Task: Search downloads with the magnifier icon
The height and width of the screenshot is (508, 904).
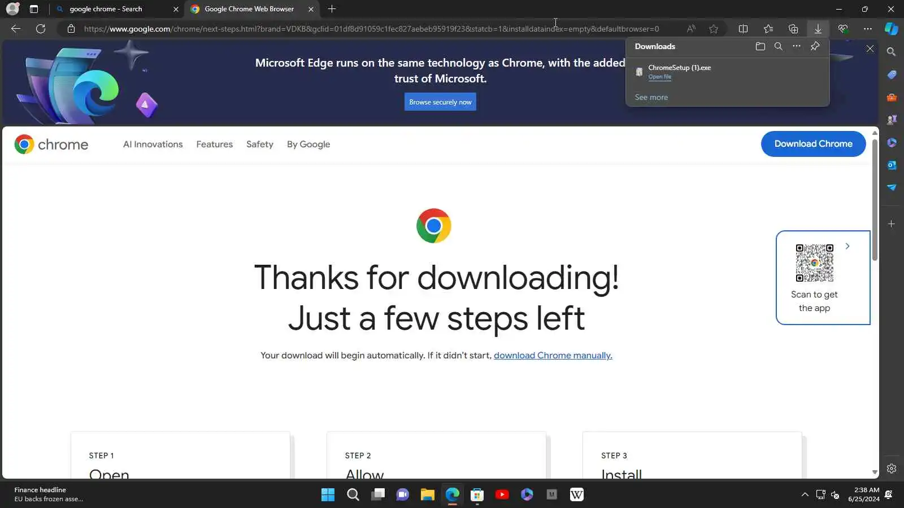Action: (779, 46)
